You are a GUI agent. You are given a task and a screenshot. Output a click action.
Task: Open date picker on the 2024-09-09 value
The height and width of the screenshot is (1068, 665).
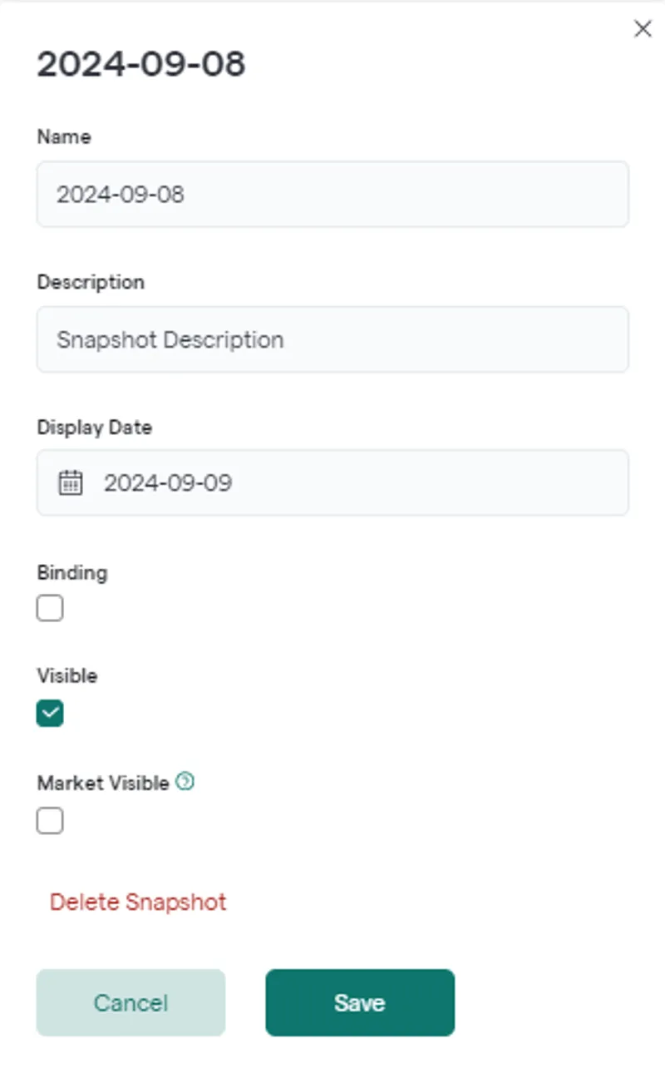tap(168, 482)
